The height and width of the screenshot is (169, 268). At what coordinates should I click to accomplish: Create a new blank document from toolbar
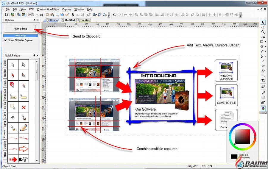coord(7,15)
